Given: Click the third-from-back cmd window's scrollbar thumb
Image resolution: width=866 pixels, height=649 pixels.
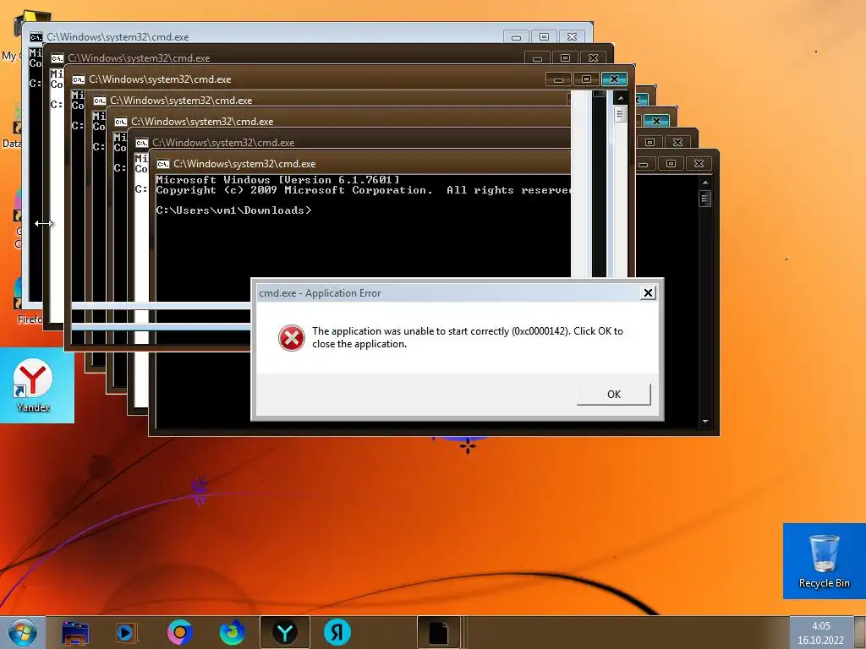Looking at the screenshot, I should pos(620,114).
